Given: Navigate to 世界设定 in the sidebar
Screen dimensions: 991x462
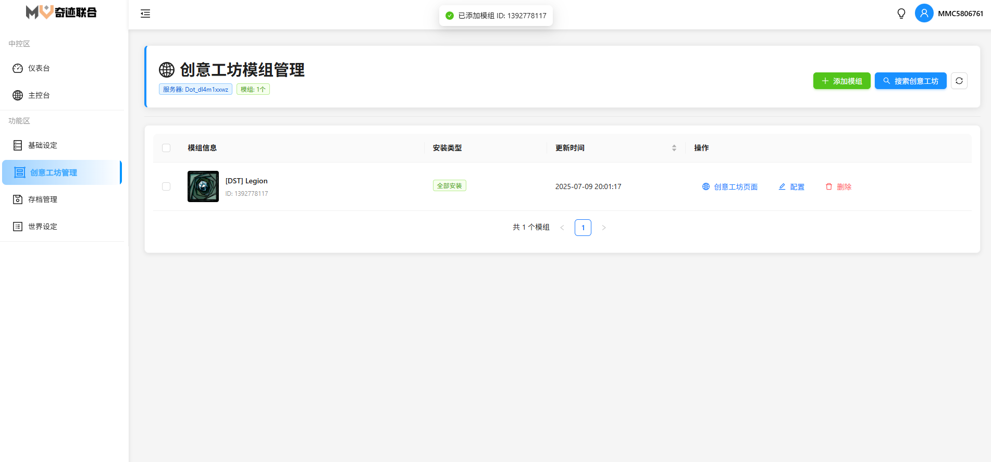Looking at the screenshot, I should pyautogui.click(x=43, y=227).
